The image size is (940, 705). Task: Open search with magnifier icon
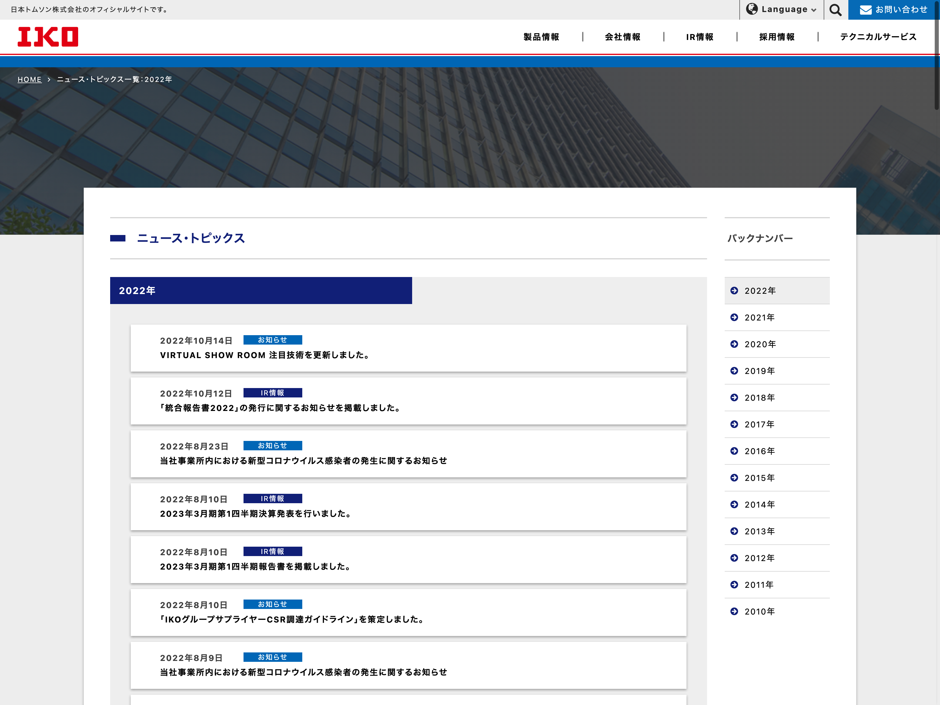coord(835,10)
